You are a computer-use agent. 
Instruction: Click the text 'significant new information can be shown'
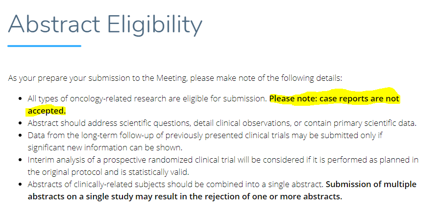point(104,147)
